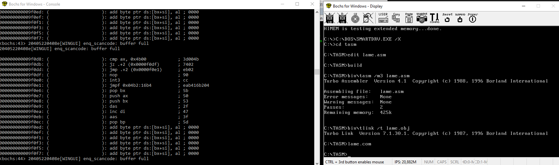The width and height of the screenshot is (559, 165).
Task: Click the 'push bx' instruction line
Action: coord(94,101)
